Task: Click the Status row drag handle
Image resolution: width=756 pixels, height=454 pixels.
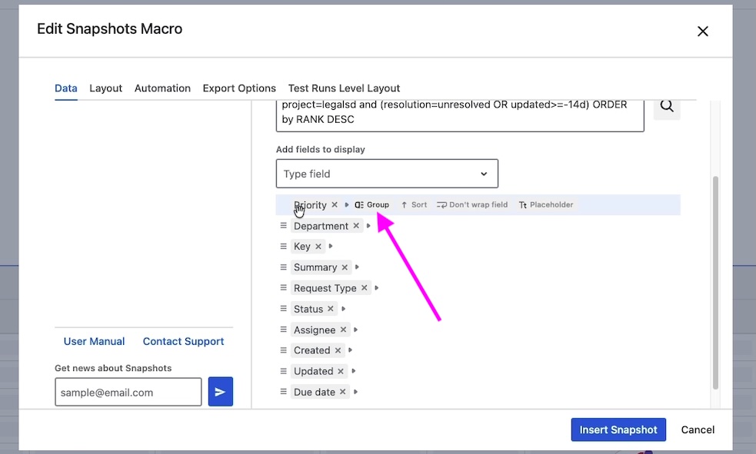Action: coord(284,309)
